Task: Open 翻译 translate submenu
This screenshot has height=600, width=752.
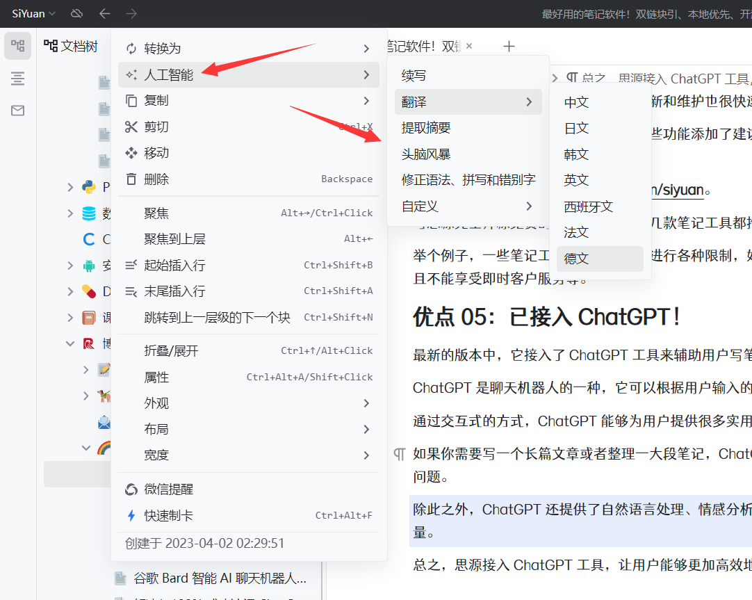Action: pyautogui.click(x=468, y=102)
